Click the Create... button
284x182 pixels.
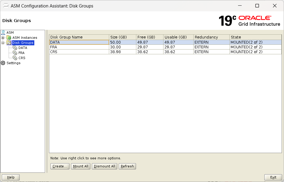[60, 166]
